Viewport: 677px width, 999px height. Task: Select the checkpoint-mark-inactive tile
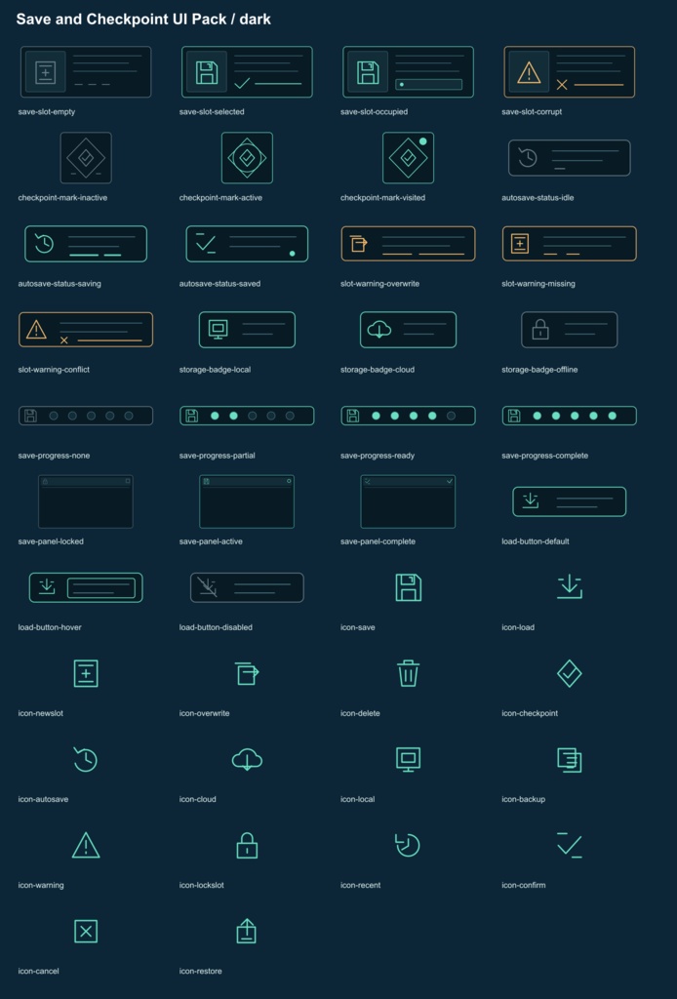86,157
